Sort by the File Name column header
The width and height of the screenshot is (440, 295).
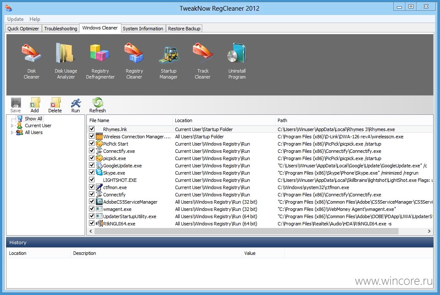click(130, 120)
